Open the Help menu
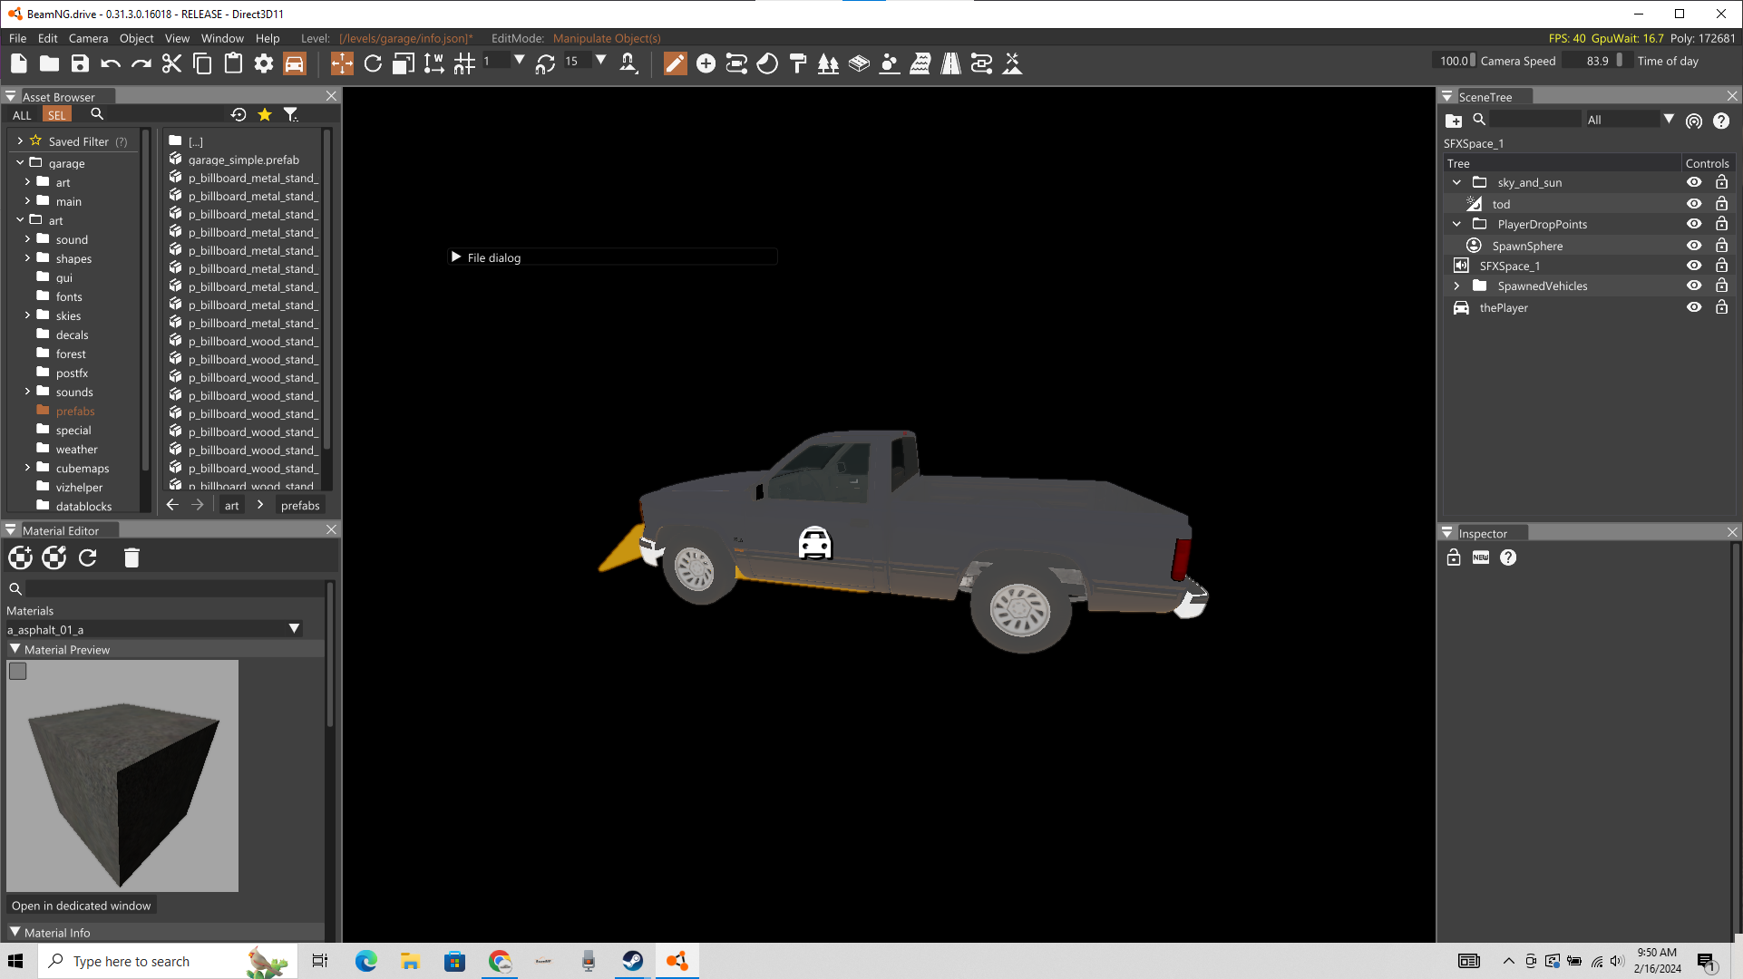This screenshot has width=1743, height=979. pos(268,38)
